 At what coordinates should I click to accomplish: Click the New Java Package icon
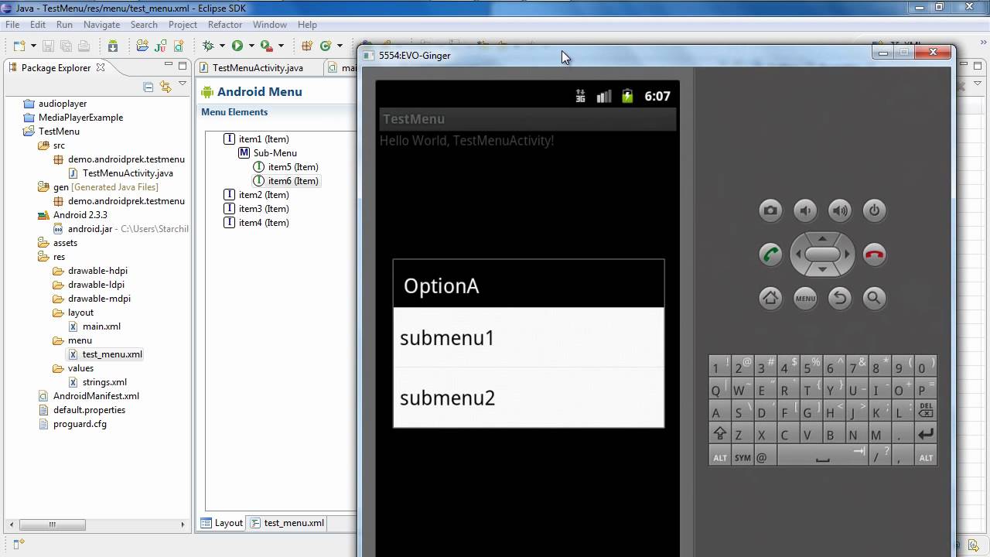[x=307, y=46]
